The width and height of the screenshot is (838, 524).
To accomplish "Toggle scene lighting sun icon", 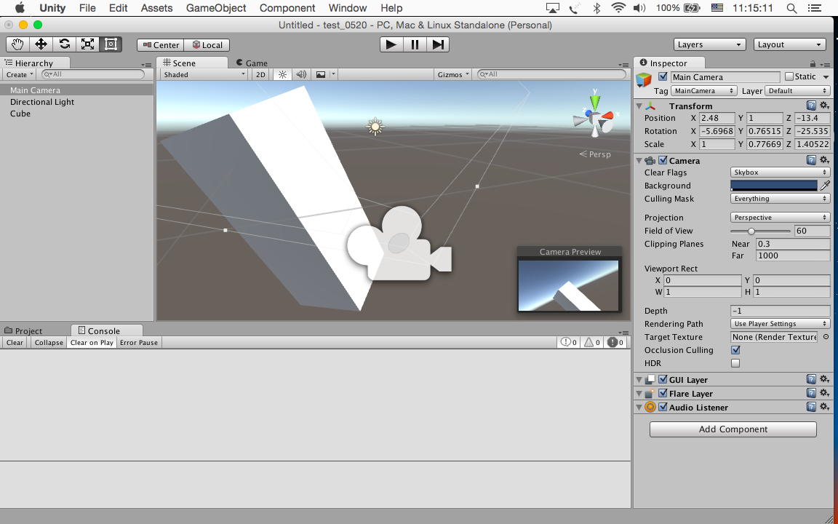I will pyautogui.click(x=282, y=74).
